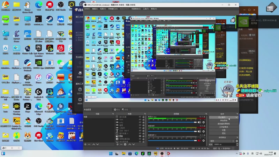Toggle visibility eye of the pubg source
This screenshot has width=279, height=157.
[140, 122]
